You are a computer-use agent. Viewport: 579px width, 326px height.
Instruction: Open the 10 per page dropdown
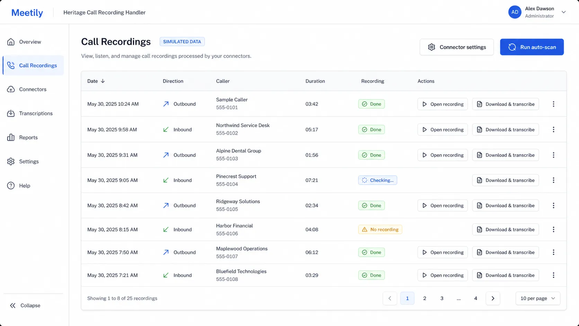538,298
